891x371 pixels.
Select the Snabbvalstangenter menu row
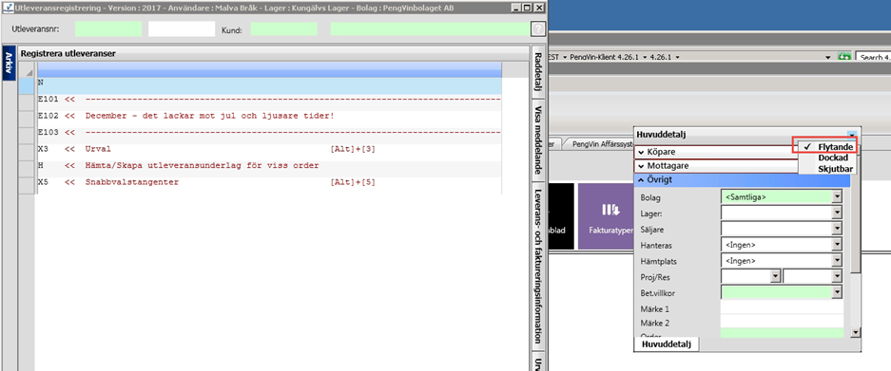(x=269, y=183)
